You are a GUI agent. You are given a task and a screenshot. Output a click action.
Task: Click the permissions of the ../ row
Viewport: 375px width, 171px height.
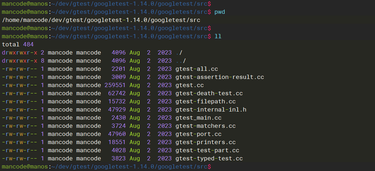(19, 61)
